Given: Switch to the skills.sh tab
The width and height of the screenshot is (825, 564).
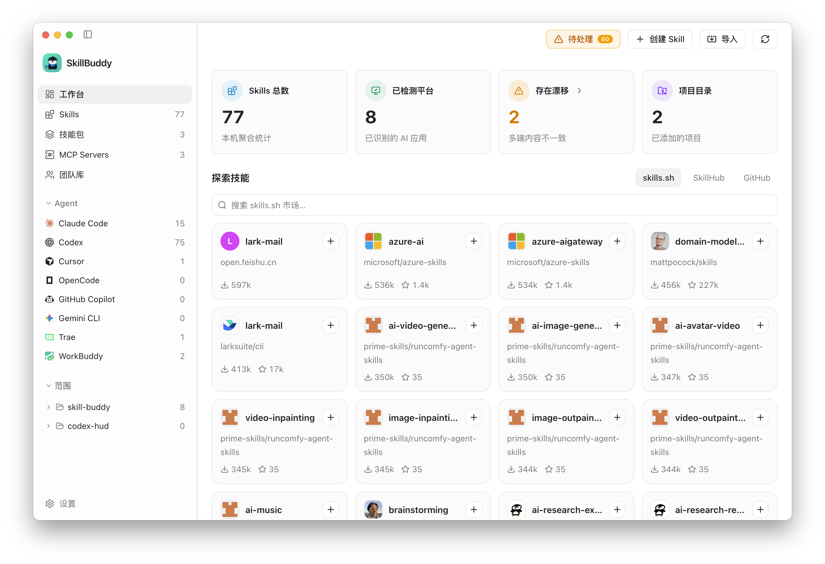Looking at the screenshot, I should (x=658, y=178).
